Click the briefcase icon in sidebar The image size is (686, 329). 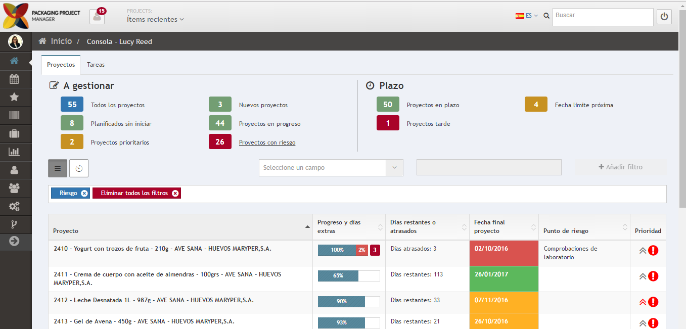tap(14, 133)
